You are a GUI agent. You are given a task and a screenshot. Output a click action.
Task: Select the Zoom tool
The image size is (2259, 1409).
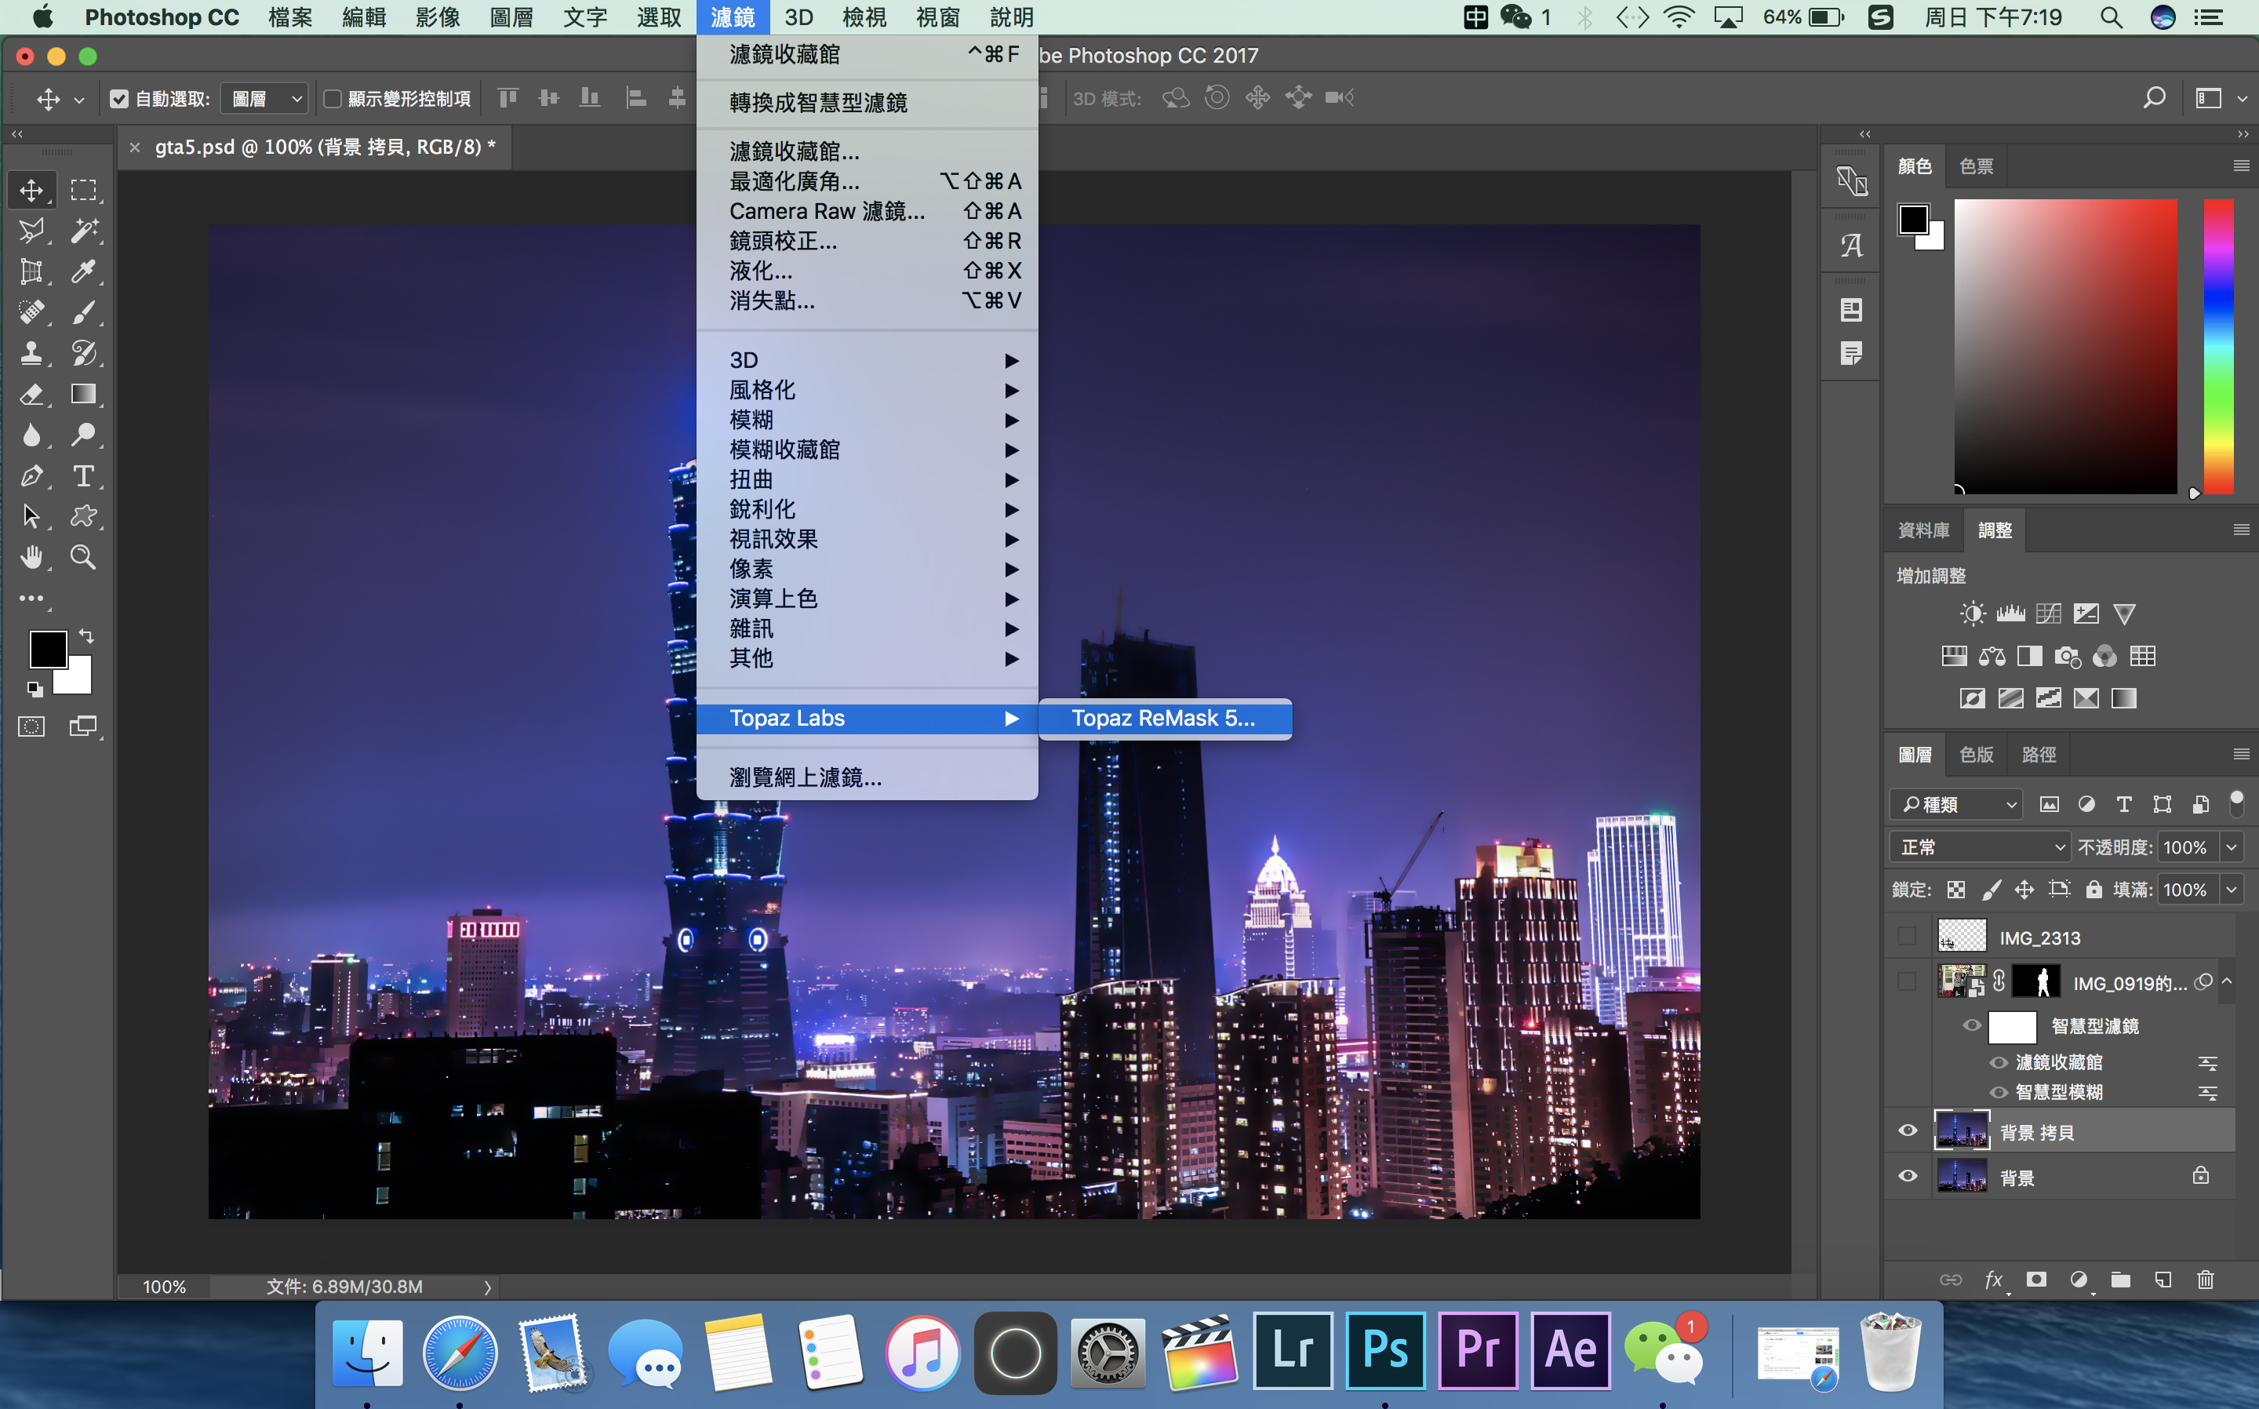pyautogui.click(x=83, y=557)
